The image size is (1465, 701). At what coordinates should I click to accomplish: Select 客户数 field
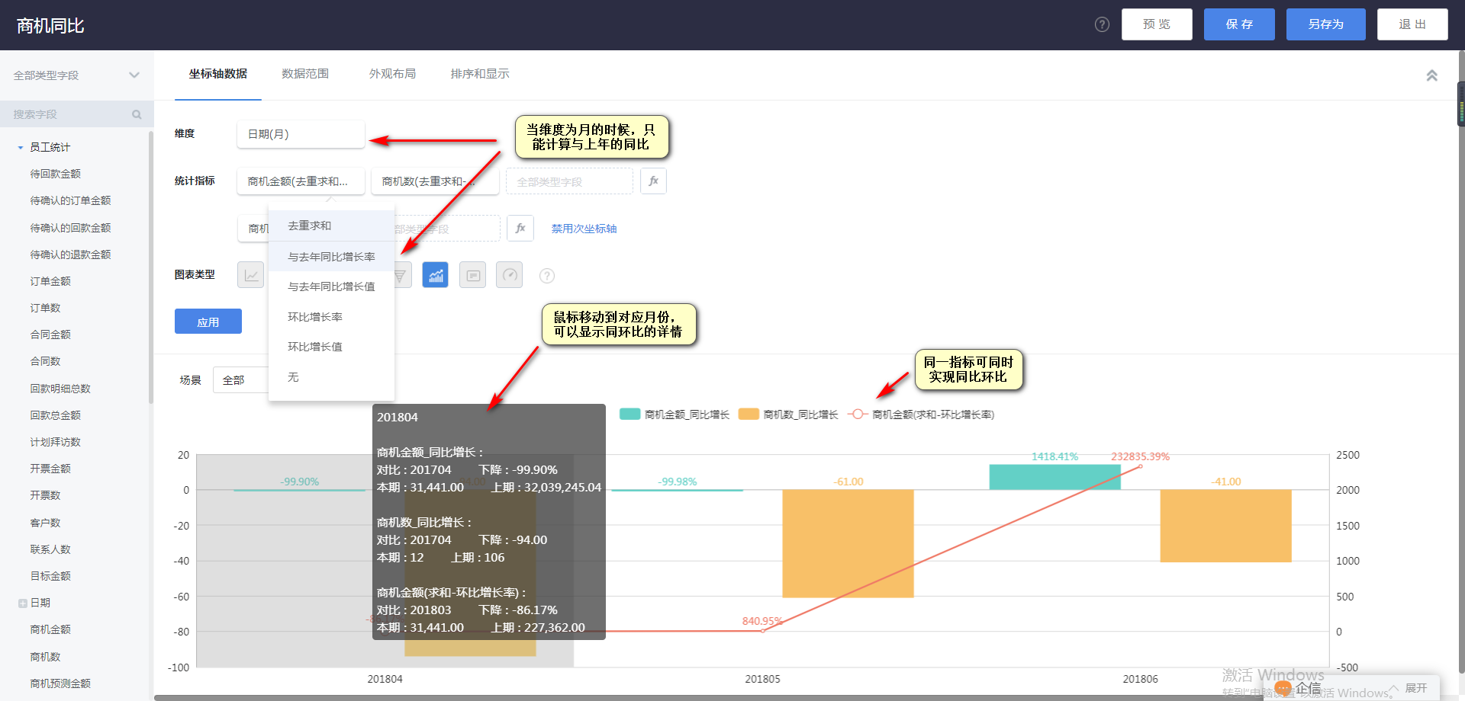[x=46, y=523]
